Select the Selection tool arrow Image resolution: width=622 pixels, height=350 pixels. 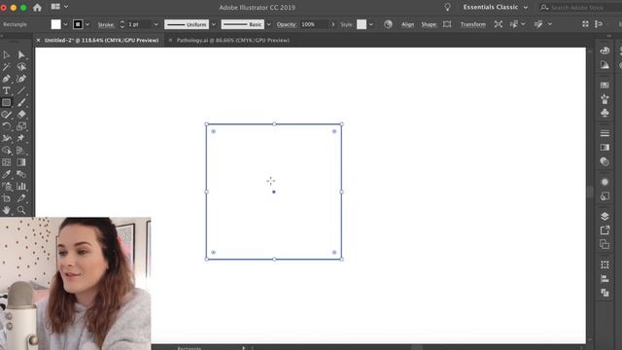pyautogui.click(x=7, y=54)
